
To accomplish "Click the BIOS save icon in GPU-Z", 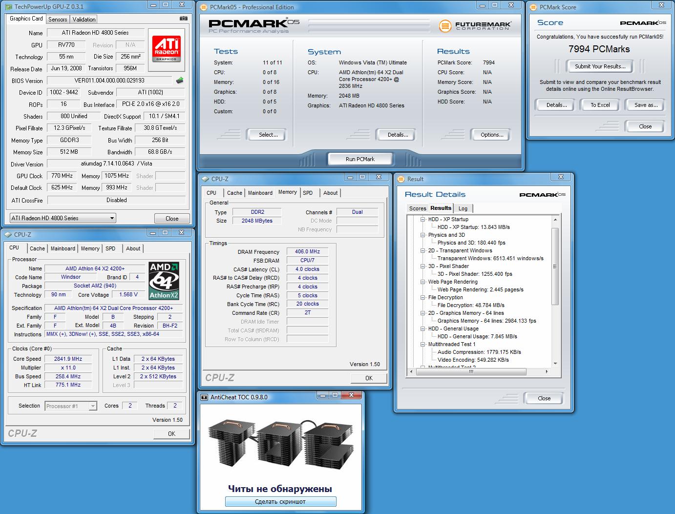I will (x=180, y=81).
